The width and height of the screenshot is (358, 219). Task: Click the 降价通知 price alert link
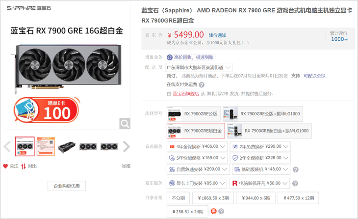pos(217,35)
